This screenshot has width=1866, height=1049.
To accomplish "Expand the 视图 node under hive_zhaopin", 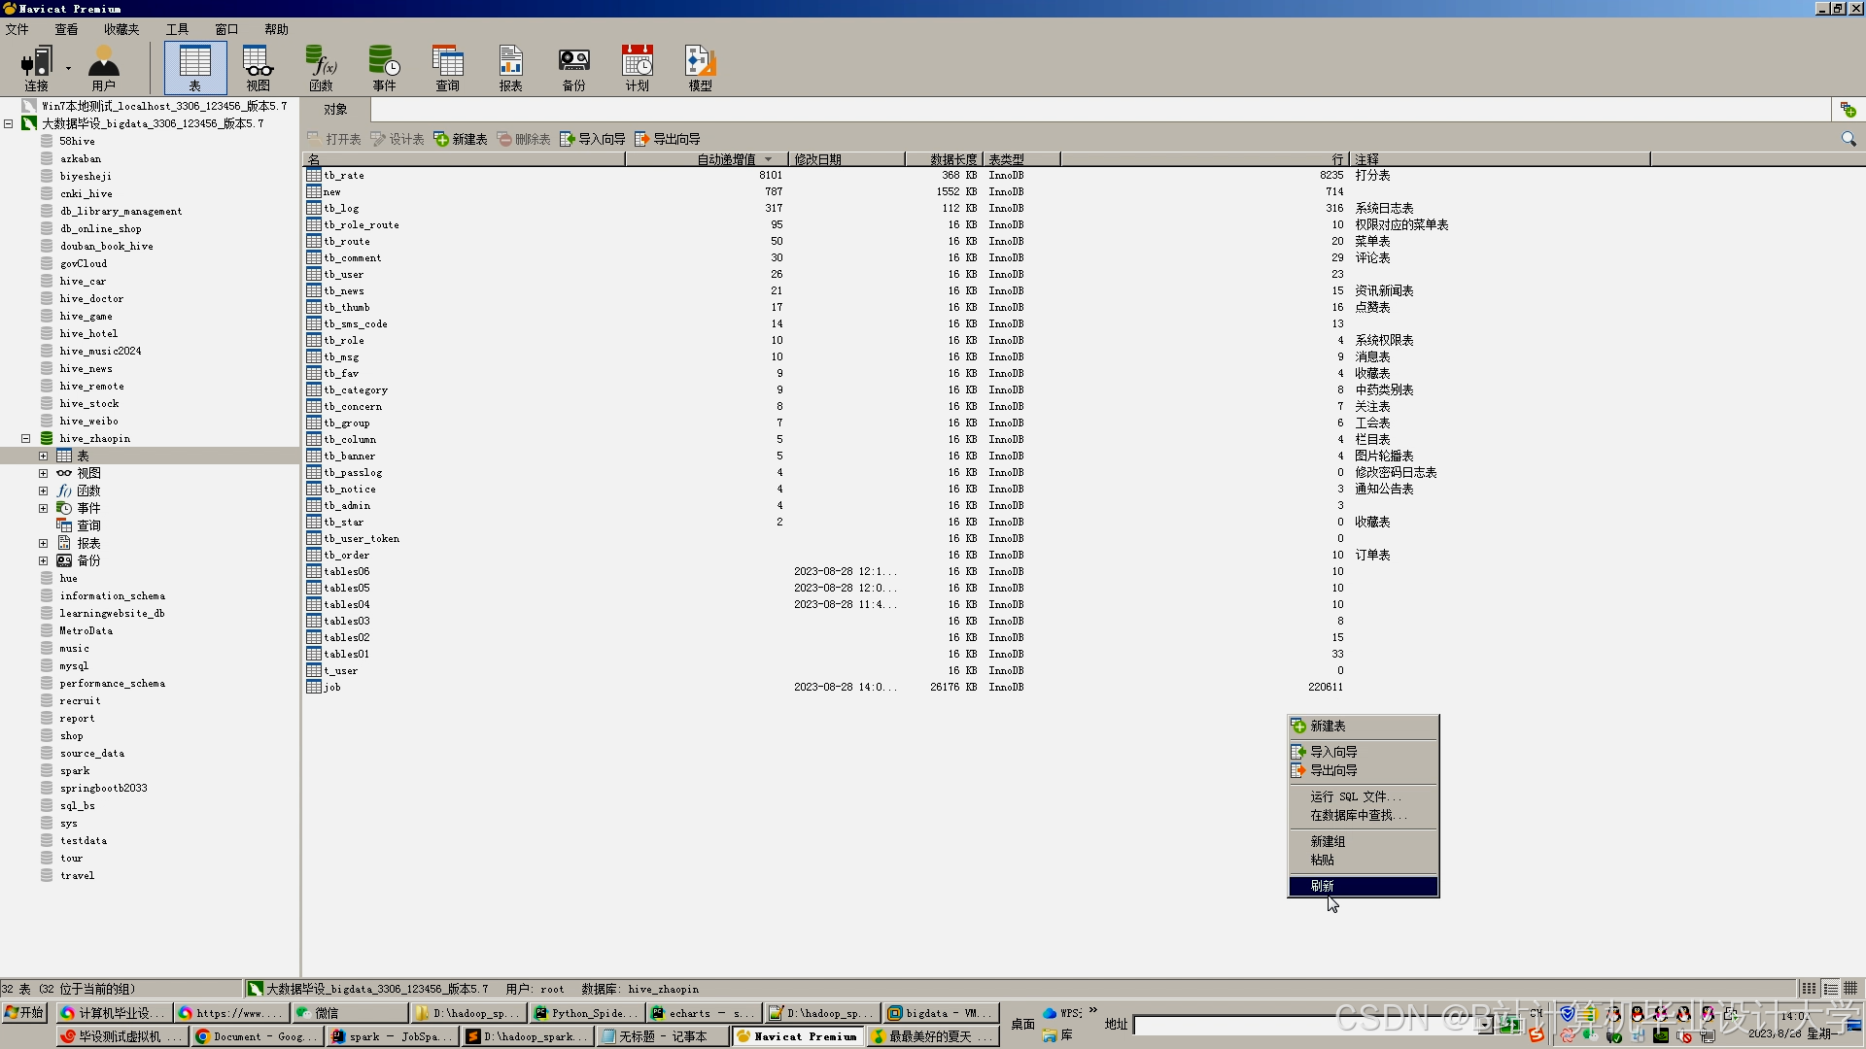I will 43,473.
